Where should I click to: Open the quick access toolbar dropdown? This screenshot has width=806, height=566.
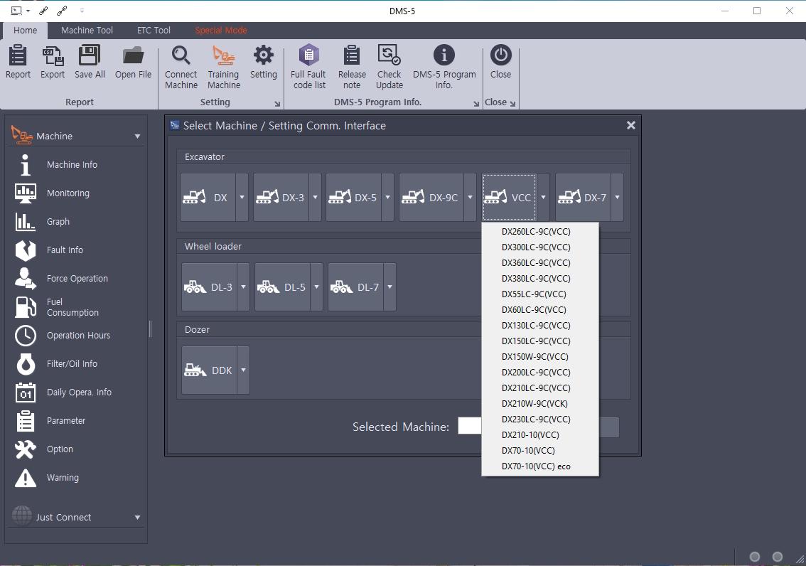[x=81, y=10]
